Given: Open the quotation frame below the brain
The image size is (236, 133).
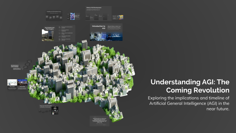Looking at the screenshot, I should [x=100, y=121].
